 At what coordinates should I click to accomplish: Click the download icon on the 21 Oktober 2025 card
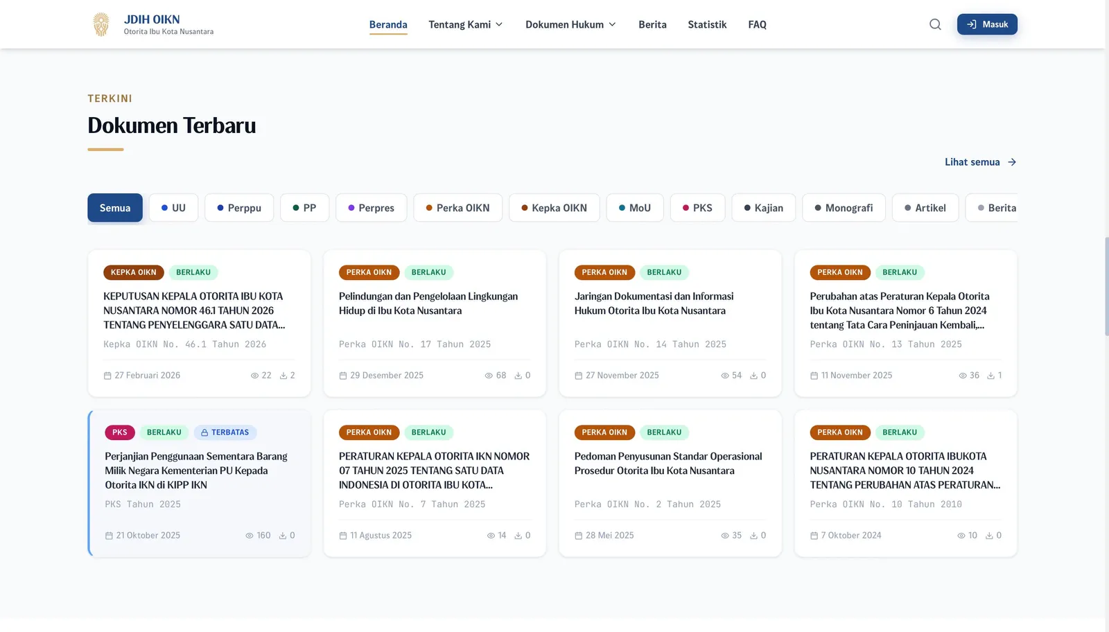(283, 536)
